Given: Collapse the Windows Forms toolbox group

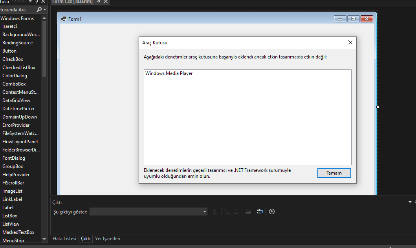Looking at the screenshot, I should pos(17,18).
